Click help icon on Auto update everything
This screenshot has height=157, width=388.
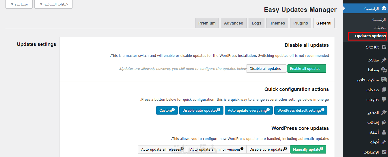(268, 110)
